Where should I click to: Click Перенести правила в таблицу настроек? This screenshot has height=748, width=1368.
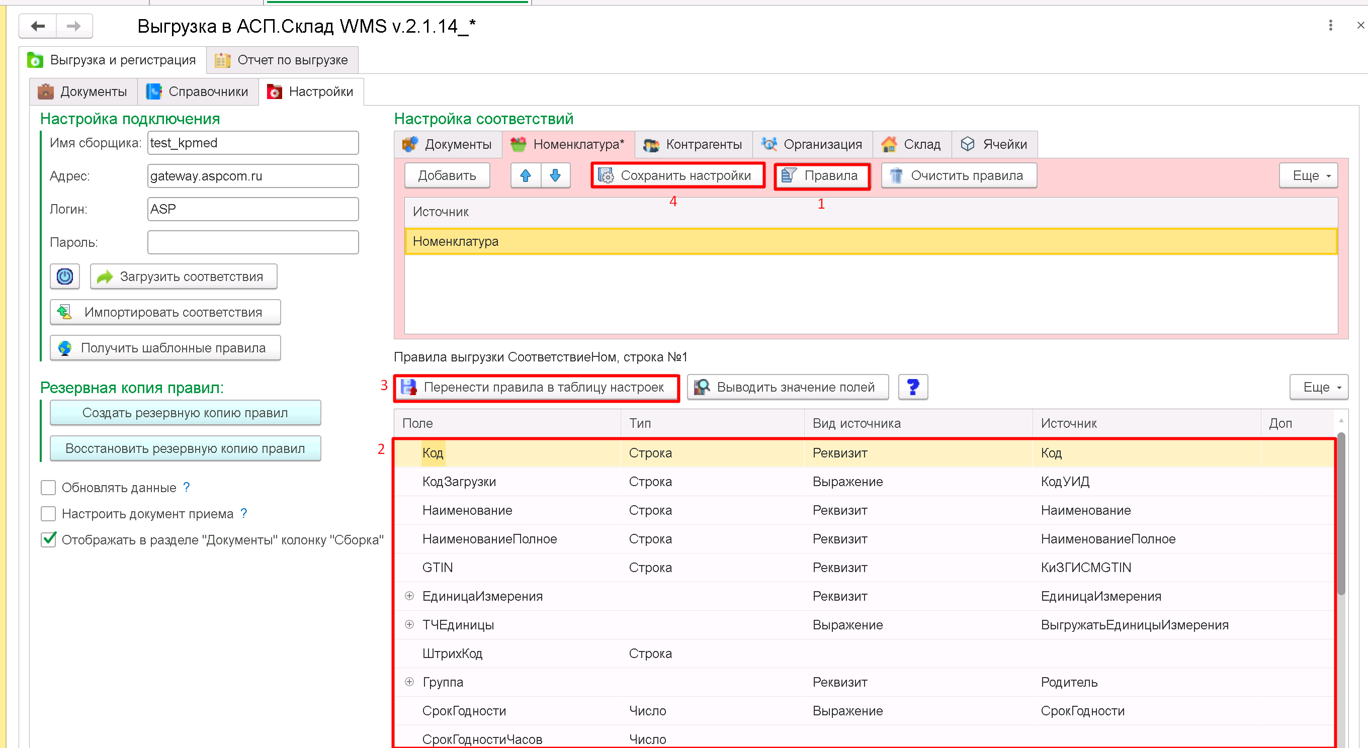point(536,387)
